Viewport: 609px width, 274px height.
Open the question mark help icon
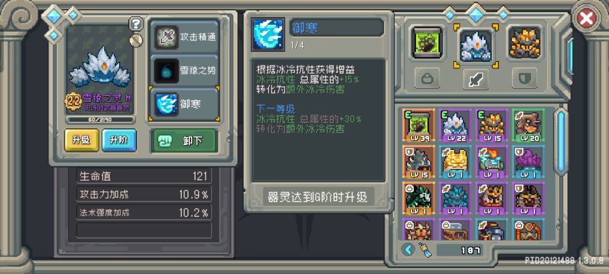click(x=135, y=24)
